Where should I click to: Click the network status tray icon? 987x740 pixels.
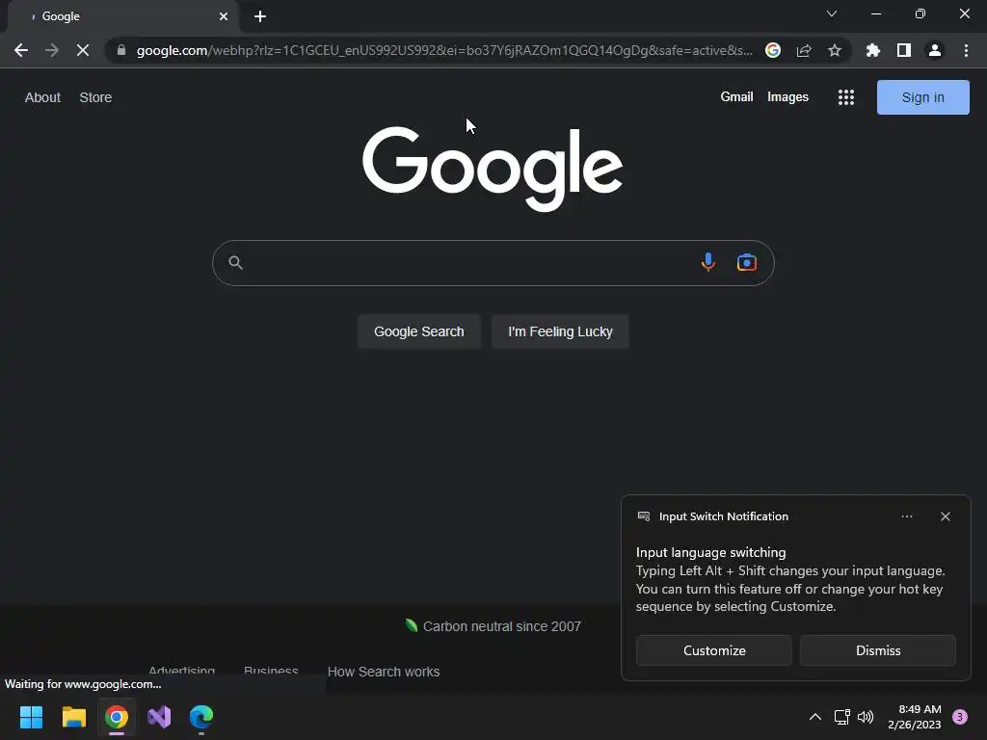click(x=841, y=717)
